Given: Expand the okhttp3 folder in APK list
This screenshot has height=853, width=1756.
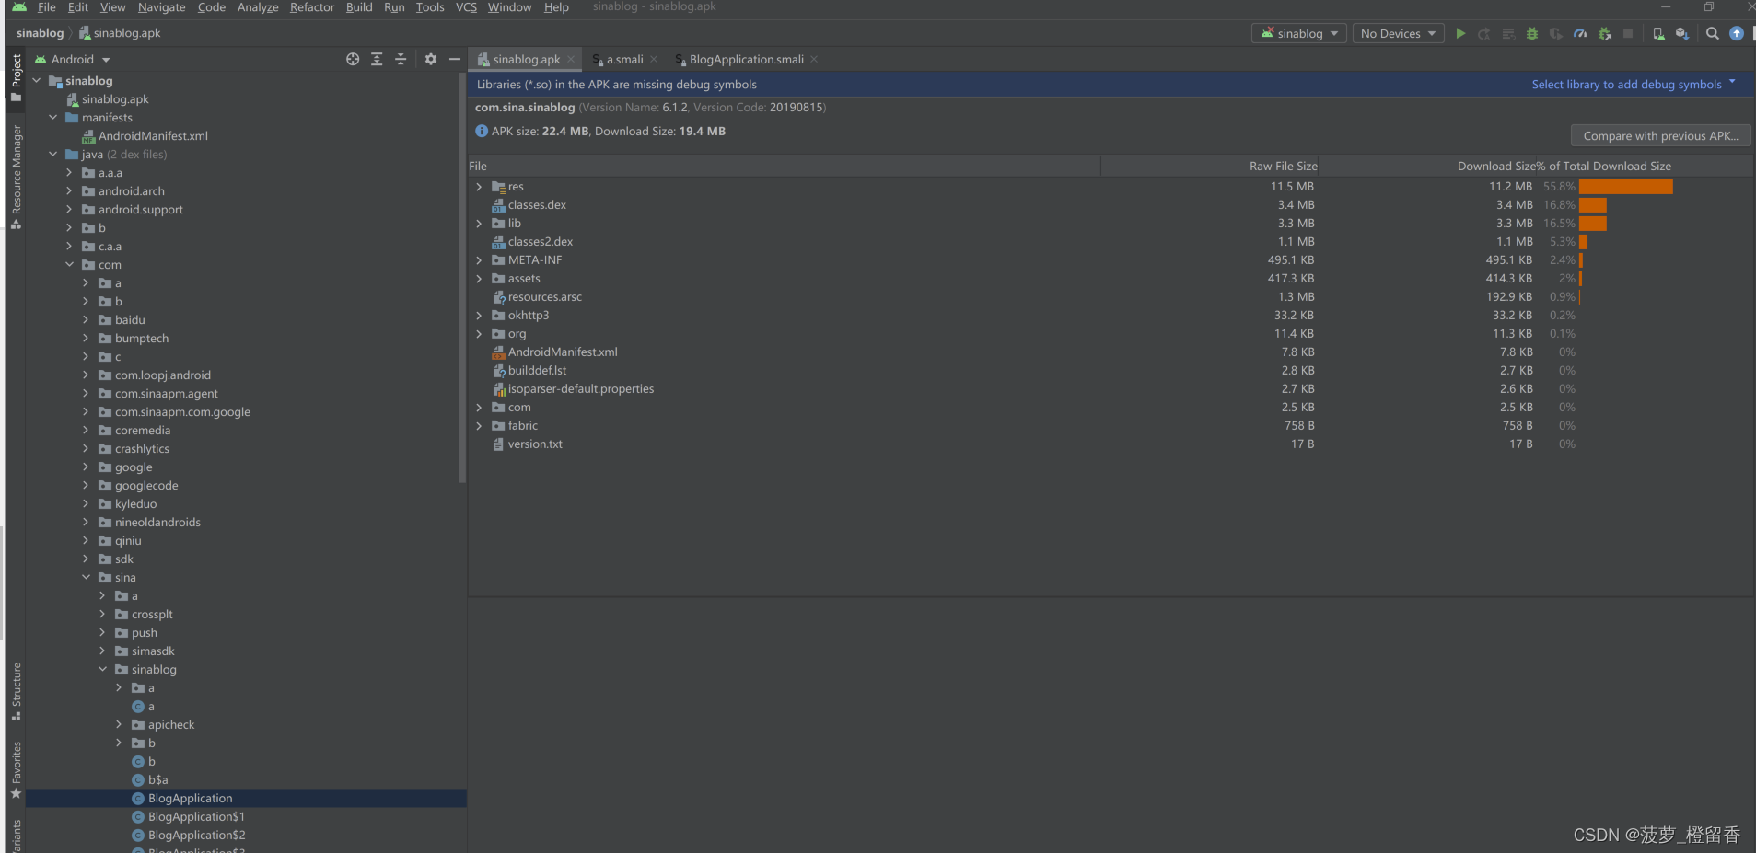Looking at the screenshot, I should (x=479, y=316).
